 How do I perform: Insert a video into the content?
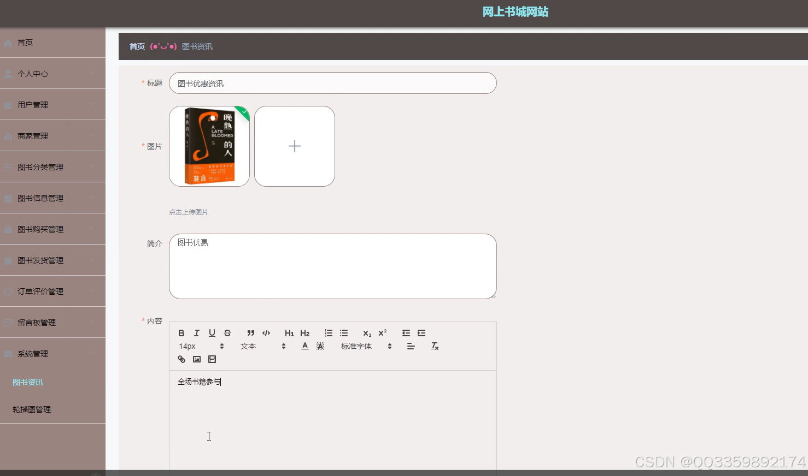coord(212,359)
